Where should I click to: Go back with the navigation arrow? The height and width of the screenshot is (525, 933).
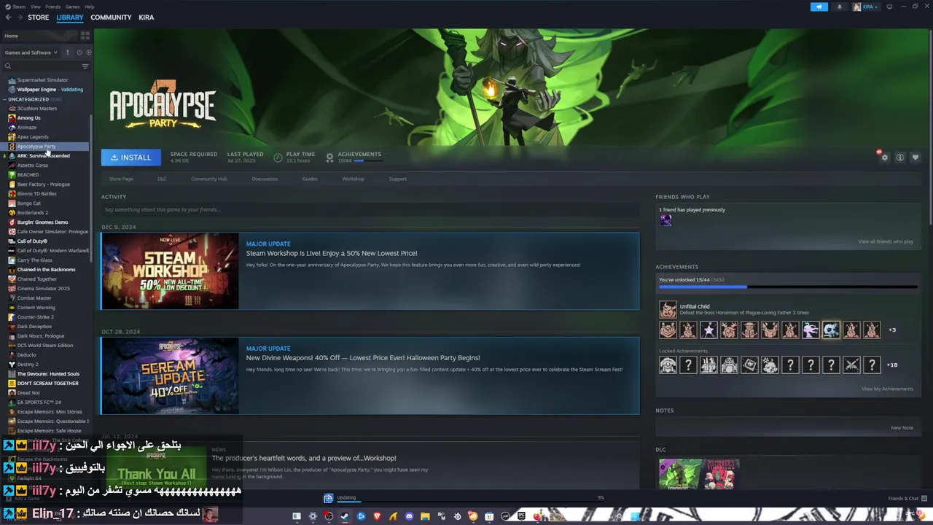[8, 17]
